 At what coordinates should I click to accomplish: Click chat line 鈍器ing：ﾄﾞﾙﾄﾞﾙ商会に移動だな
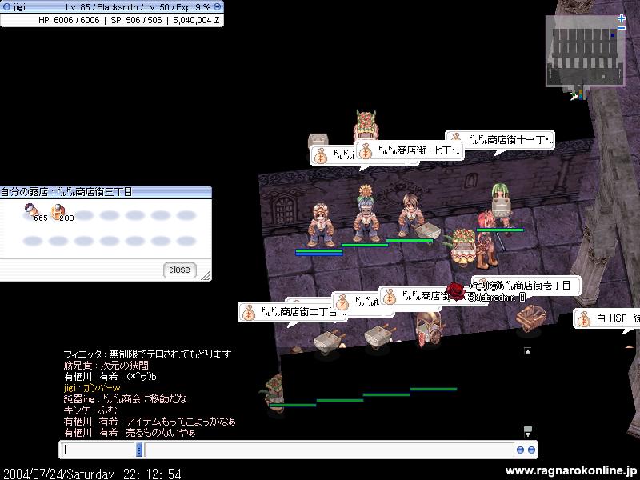(125, 398)
